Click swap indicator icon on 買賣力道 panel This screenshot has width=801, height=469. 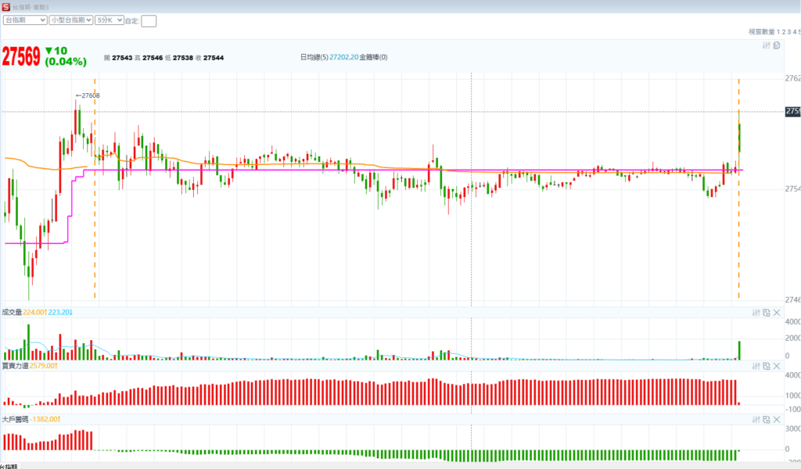(x=767, y=365)
